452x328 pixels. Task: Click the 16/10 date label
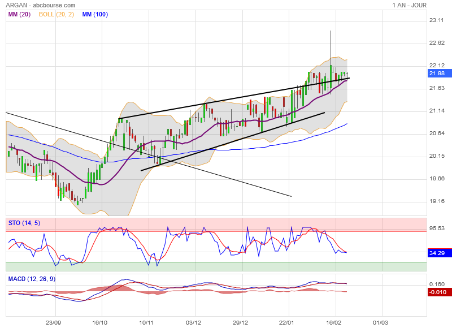[x=100, y=322]
